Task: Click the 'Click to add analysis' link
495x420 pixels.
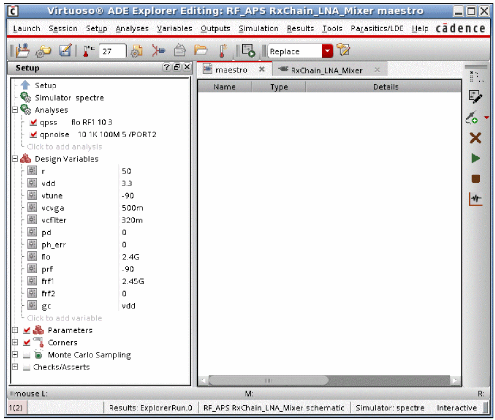Action: [x=64, y=146]
